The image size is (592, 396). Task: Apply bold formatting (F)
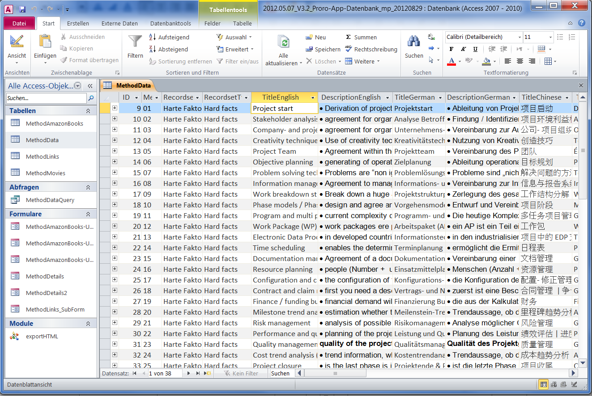tap(451, 49)
